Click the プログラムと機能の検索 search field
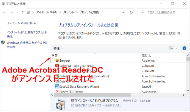 [163, 12]
